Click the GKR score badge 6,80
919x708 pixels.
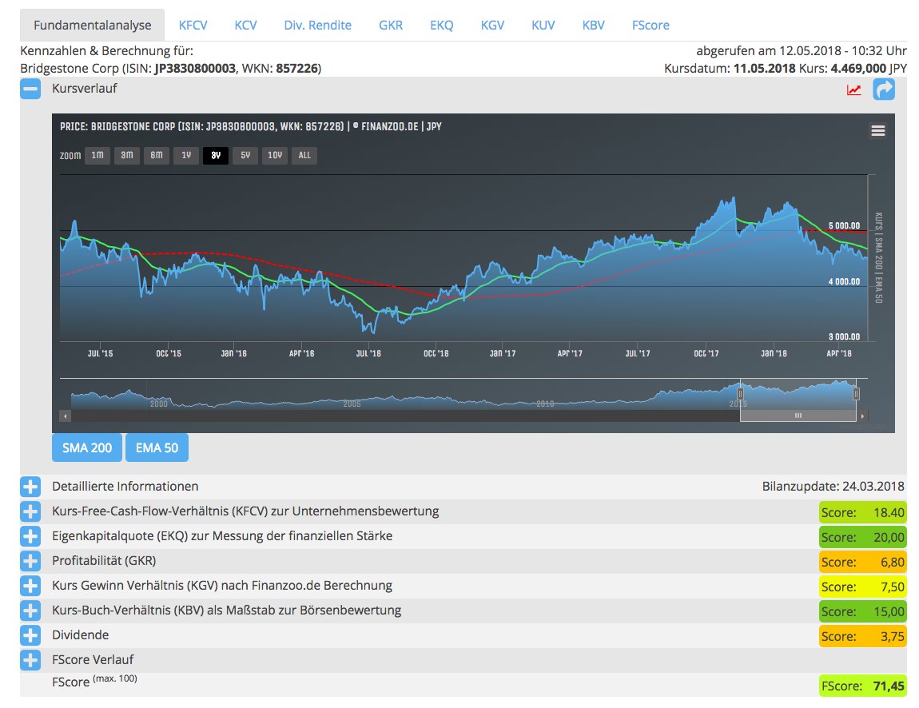[863, 562]
